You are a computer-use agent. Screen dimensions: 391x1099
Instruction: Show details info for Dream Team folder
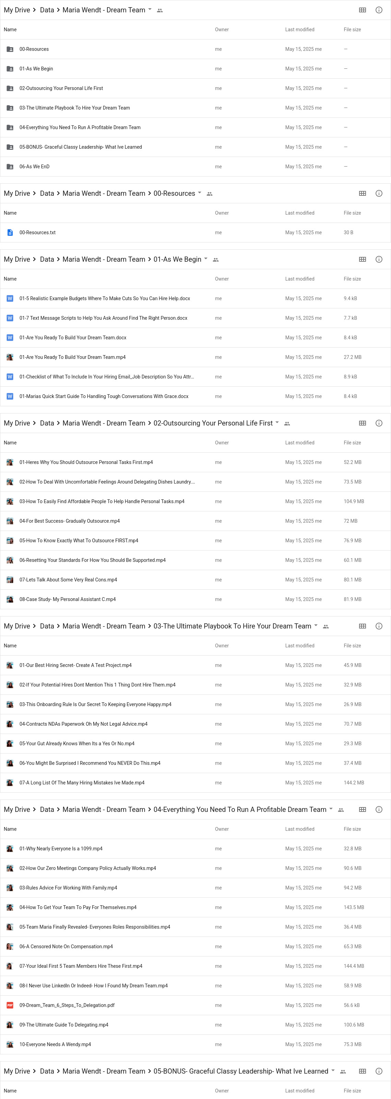coord(379,10)
